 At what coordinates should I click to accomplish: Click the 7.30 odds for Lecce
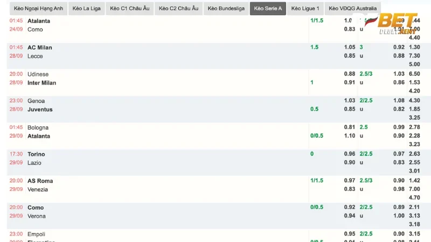pyautogui.click(x=414, y=55)
